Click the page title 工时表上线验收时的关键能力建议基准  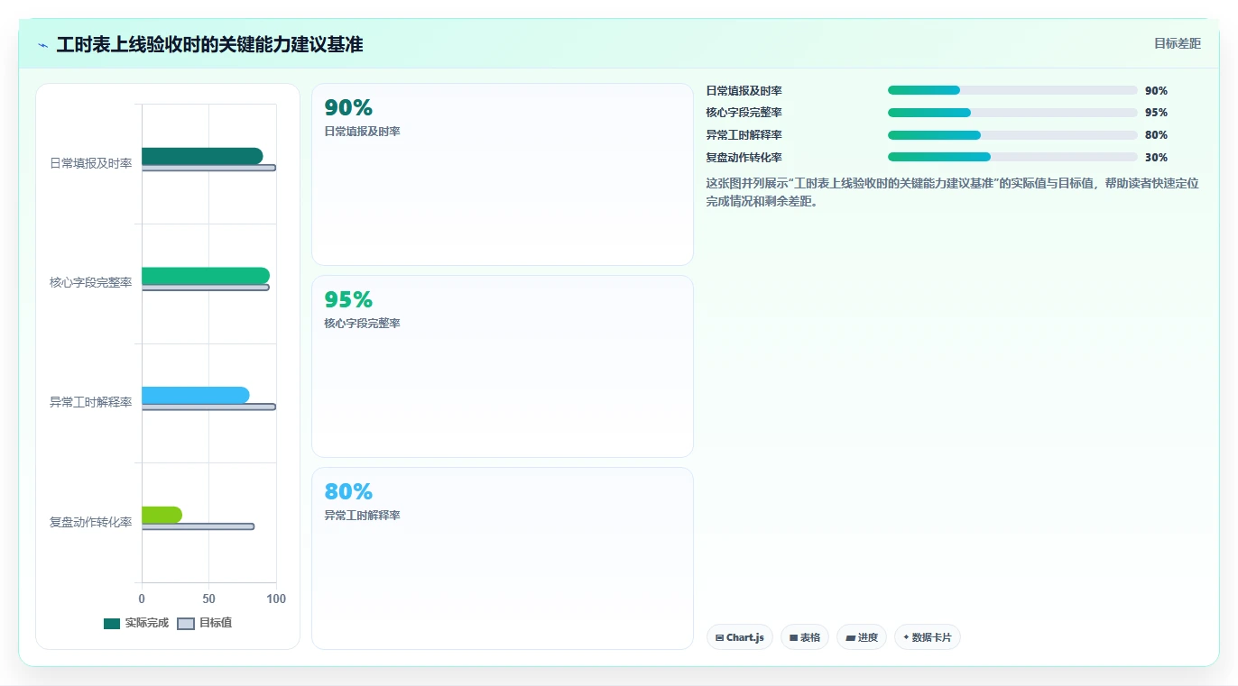coord(209,44)
